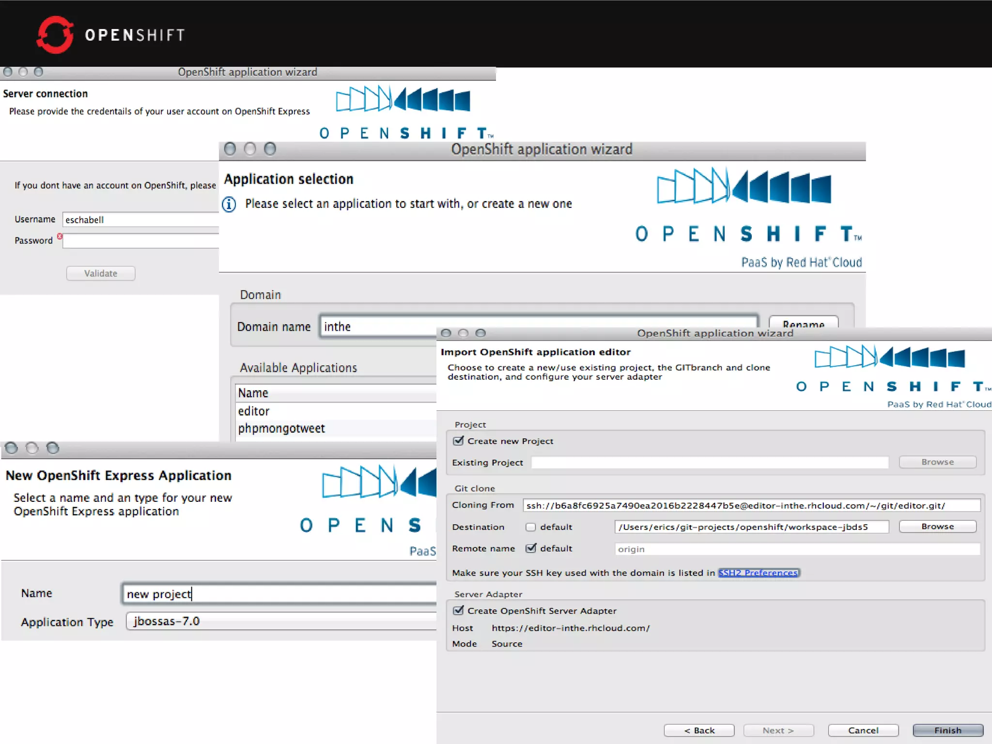992x744 pixels.
Task: Click the red OpenShift logo icon in header
Action: (x=55, y=35)
